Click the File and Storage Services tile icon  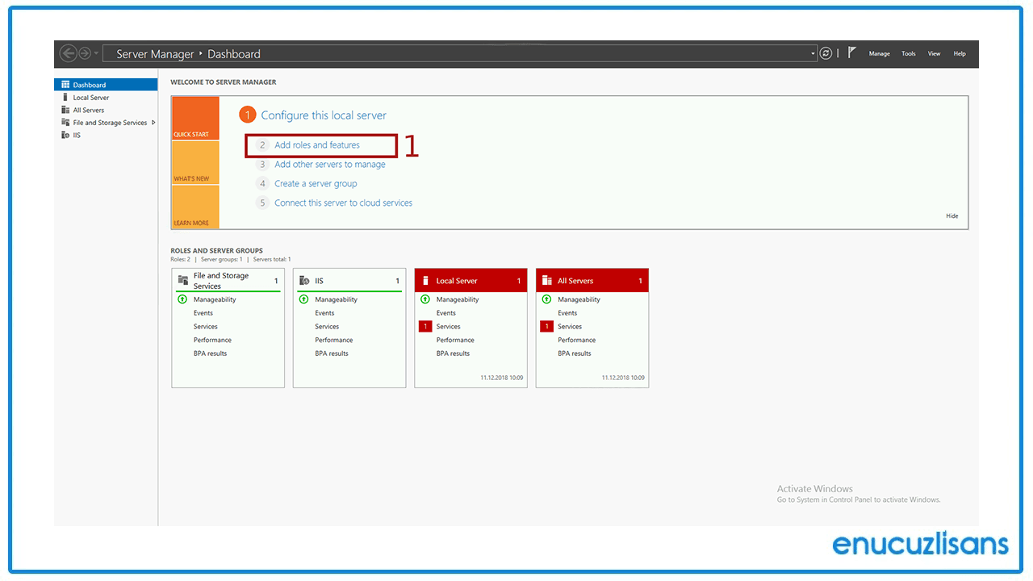[x=183, y=279]
